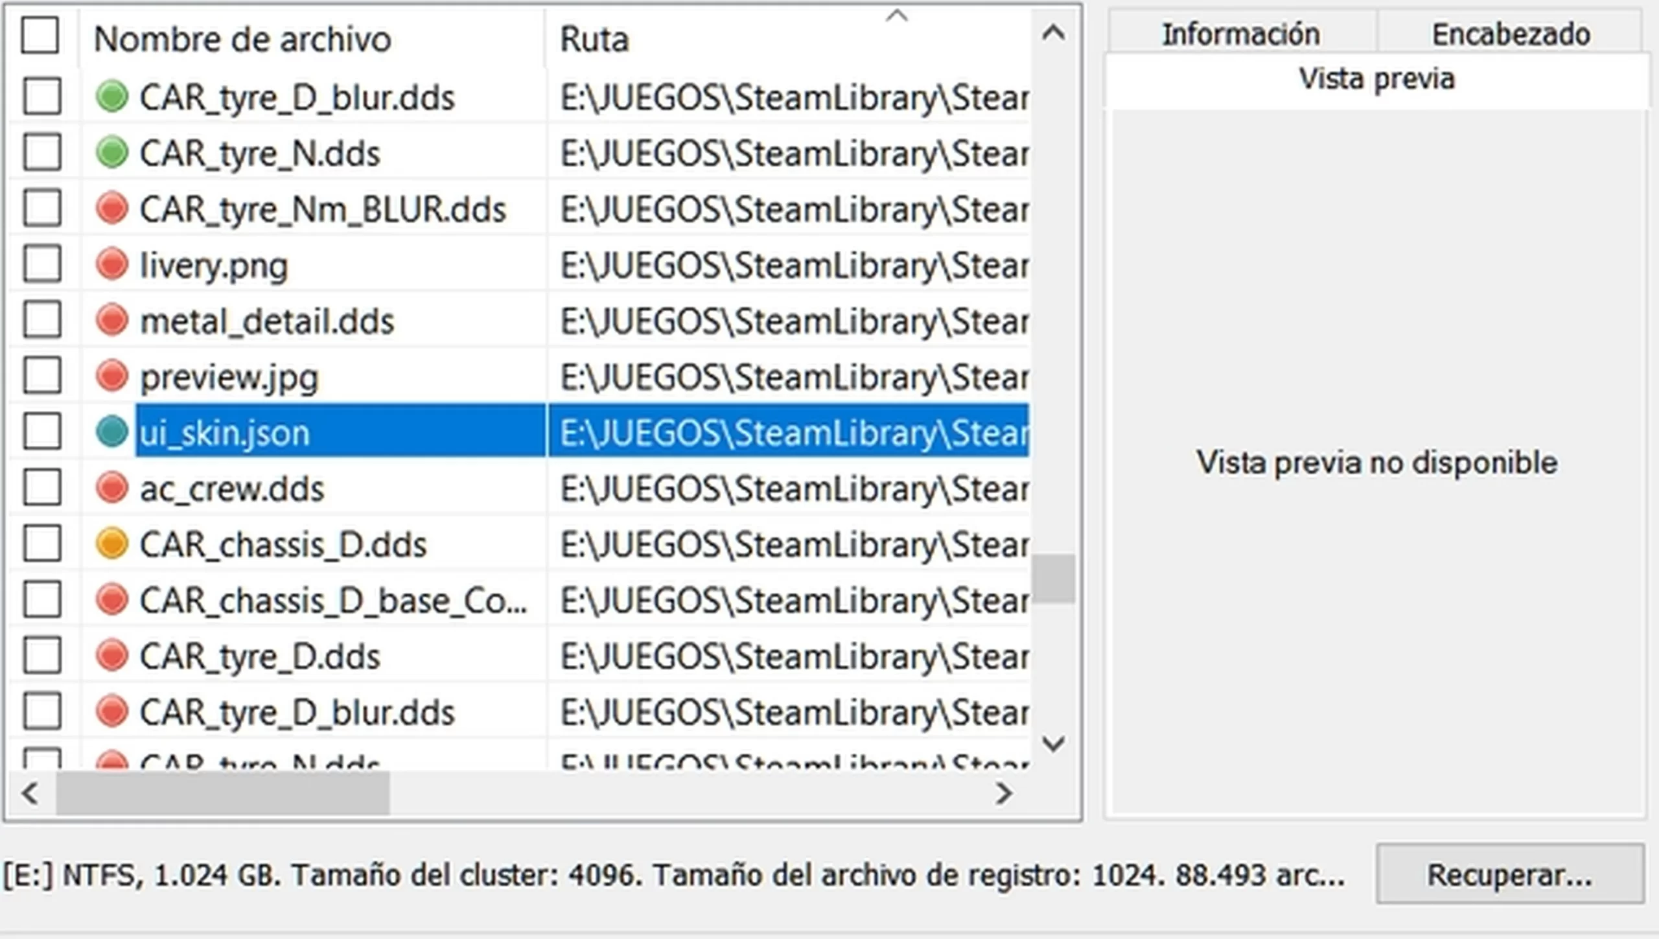Switch to the Información tab
Image resolution: width=1659 pixels, height=939 pixels.
[x=1241, y=34]
